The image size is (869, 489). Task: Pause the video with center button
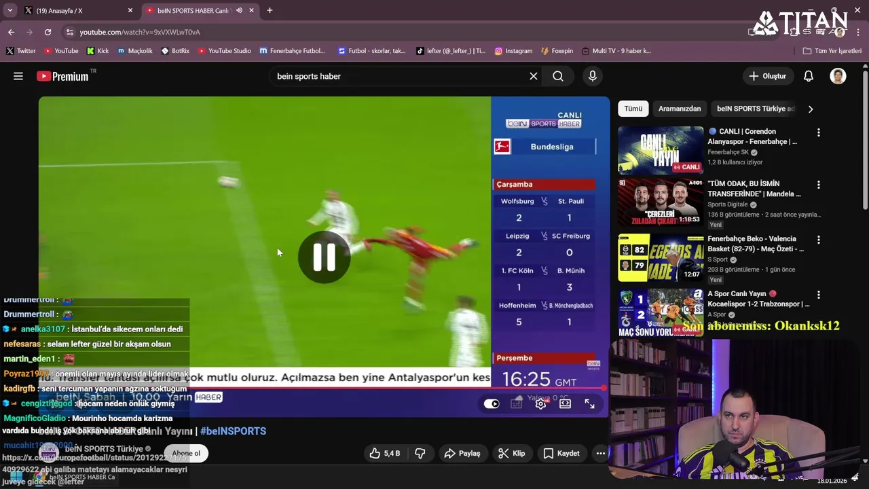(324, 257)
